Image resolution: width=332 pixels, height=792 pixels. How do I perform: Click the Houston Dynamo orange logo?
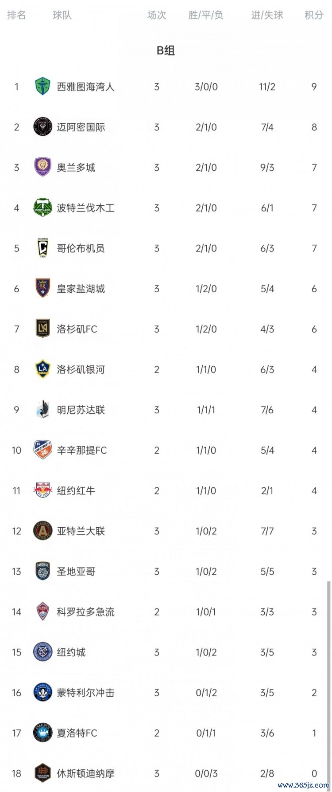[43, 773]
